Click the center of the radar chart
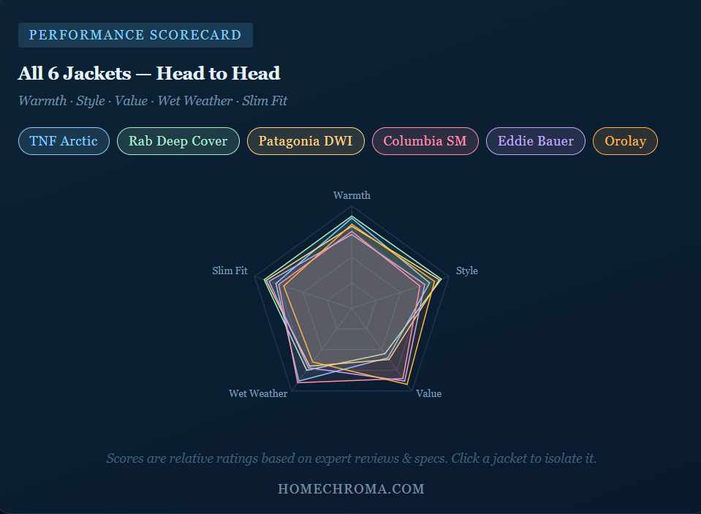Image resolution: width=701 pixels, height=514 pixels. [352, 307]
